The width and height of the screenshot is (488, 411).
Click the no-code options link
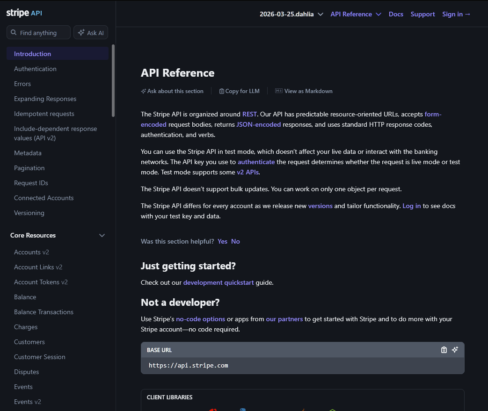(x=200, y=319)
